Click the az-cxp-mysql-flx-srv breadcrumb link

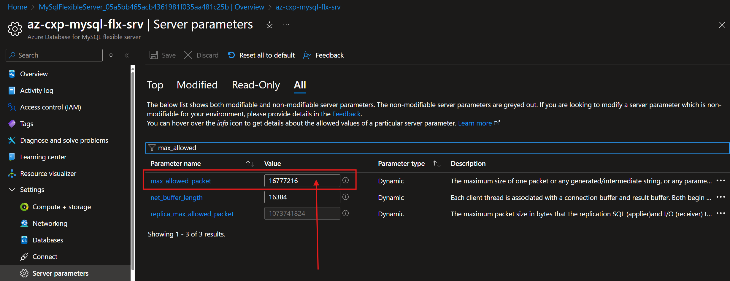[x=308, y=7]
